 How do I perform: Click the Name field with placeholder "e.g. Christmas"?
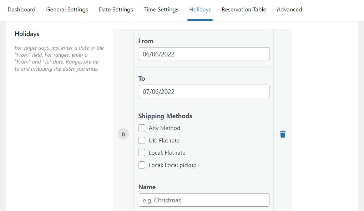click(204, 200)
